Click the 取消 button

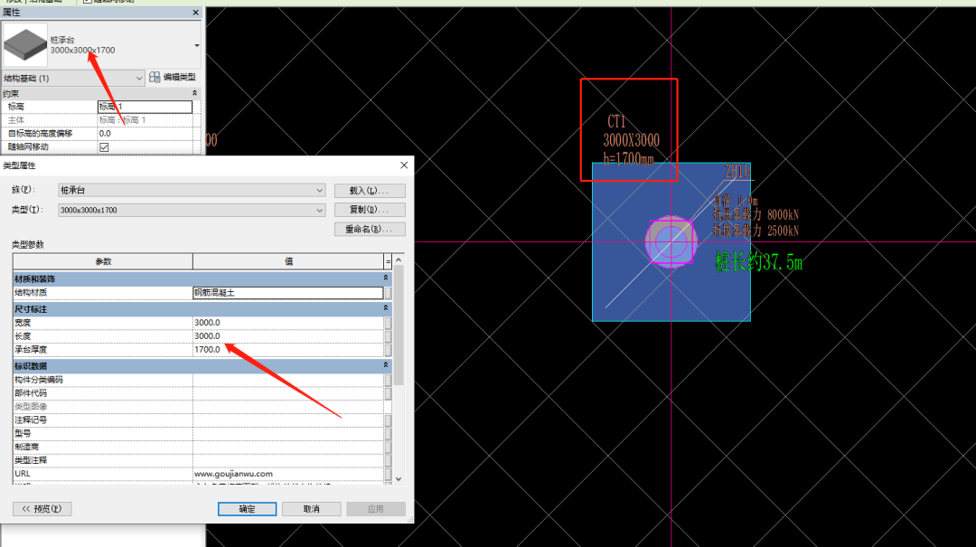311,509
